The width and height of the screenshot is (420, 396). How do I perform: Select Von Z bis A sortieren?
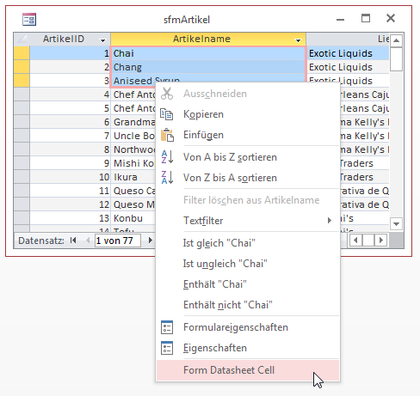(x=248, y=178)
